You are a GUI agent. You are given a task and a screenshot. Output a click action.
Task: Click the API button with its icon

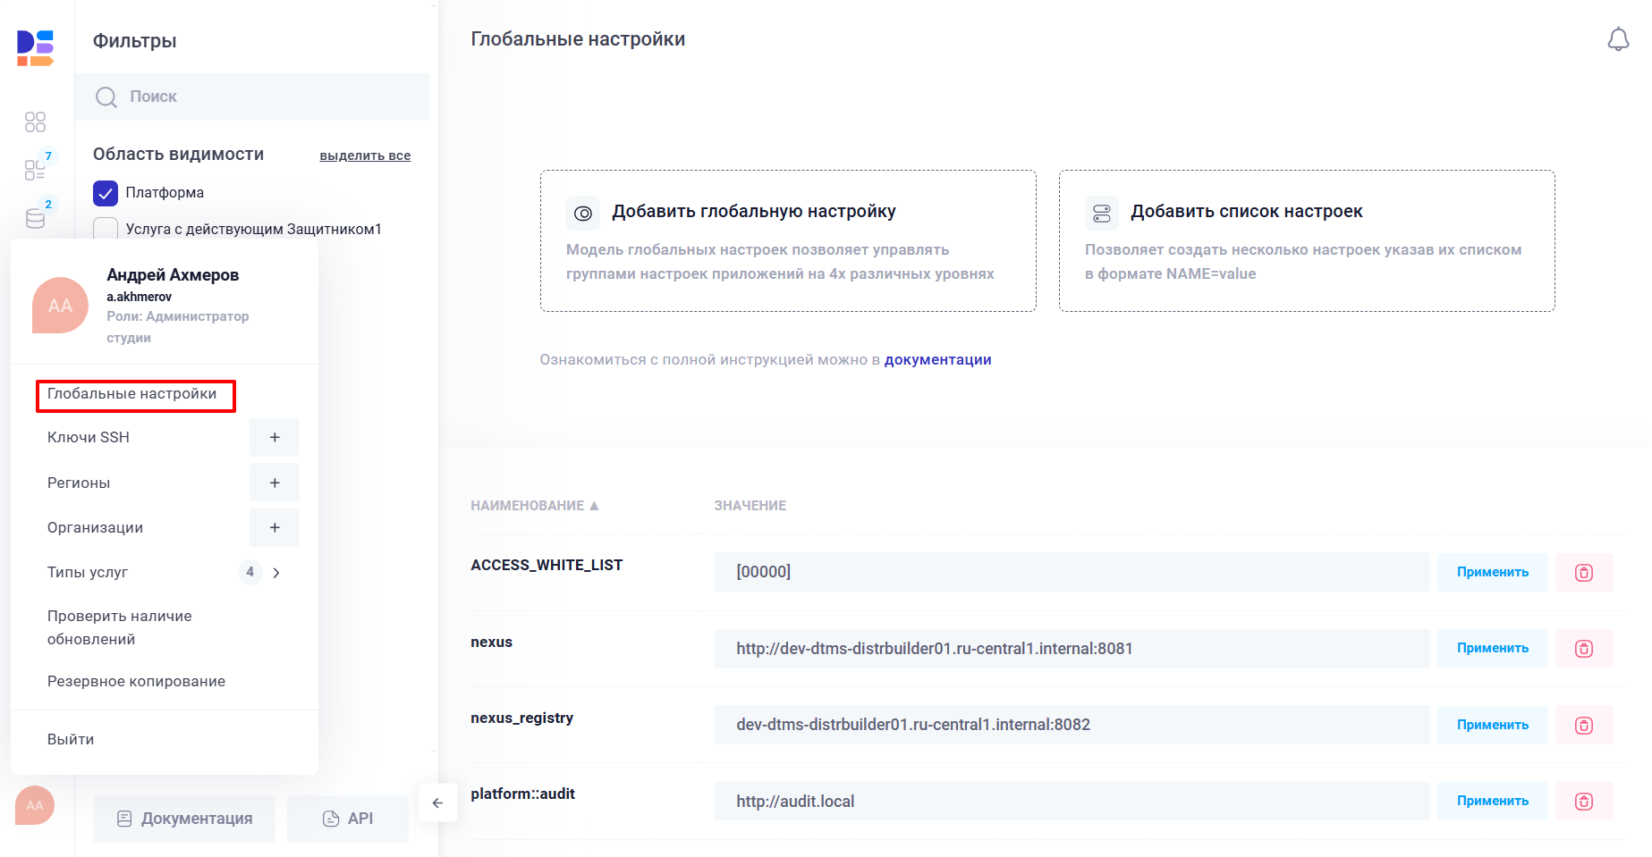[348, 818]
